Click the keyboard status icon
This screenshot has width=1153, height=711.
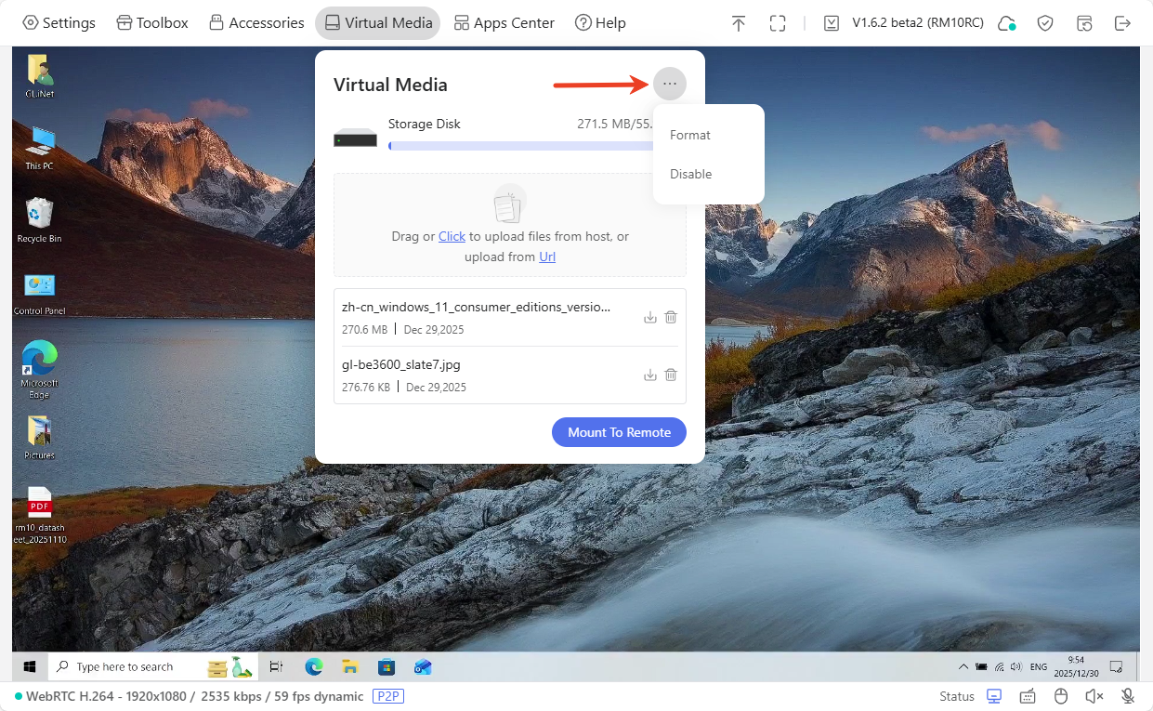pos(1028,696)
